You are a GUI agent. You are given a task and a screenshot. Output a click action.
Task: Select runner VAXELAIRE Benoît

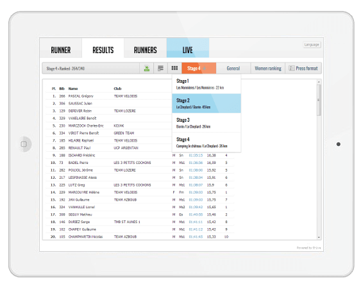click(82, 119)
